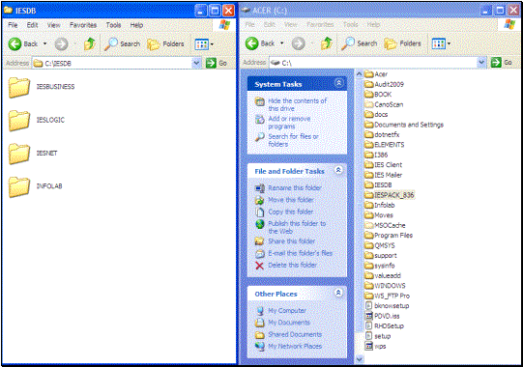Open Edit menu in IESDB window
This screenshot has height=367, width=523.
[x=32, y=25]
